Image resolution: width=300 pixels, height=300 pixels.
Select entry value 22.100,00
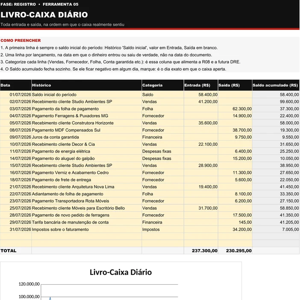pyautogui.click(x=201, y=144)
